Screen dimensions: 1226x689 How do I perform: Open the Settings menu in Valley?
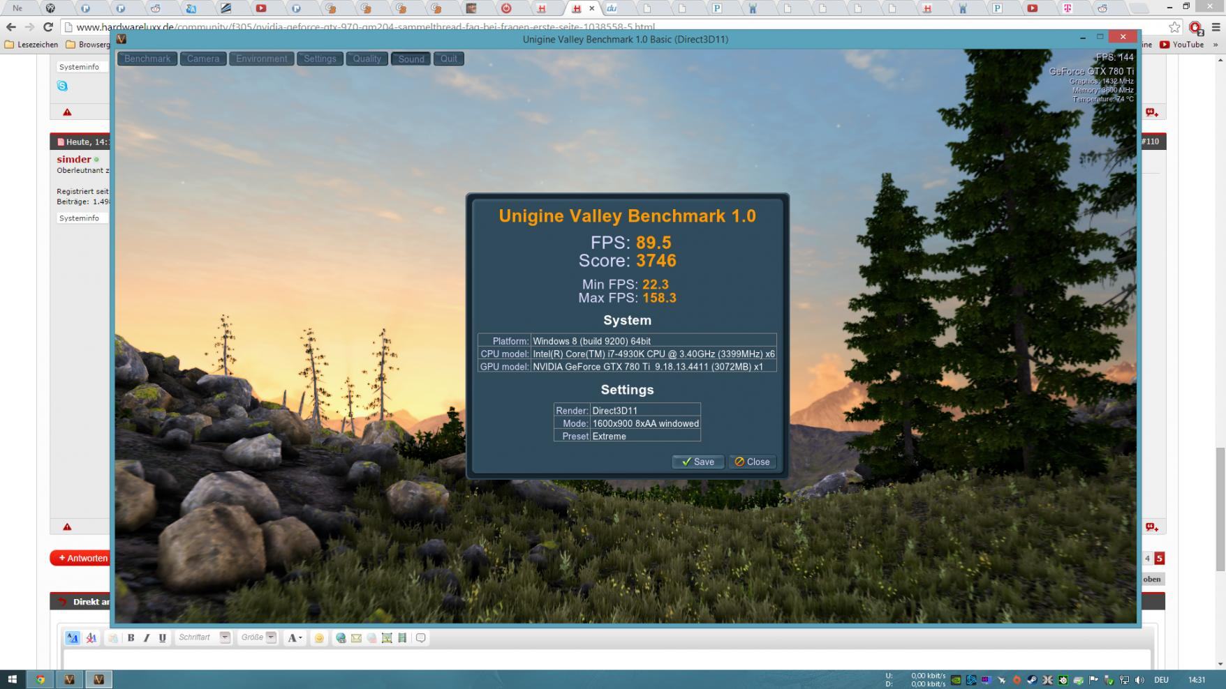(x=320, y=59)
